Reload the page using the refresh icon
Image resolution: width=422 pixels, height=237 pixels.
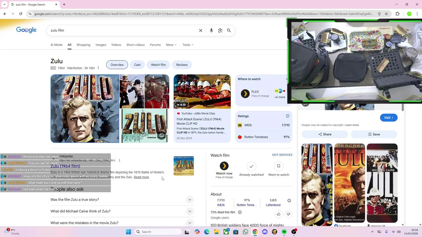pos(20,14)
